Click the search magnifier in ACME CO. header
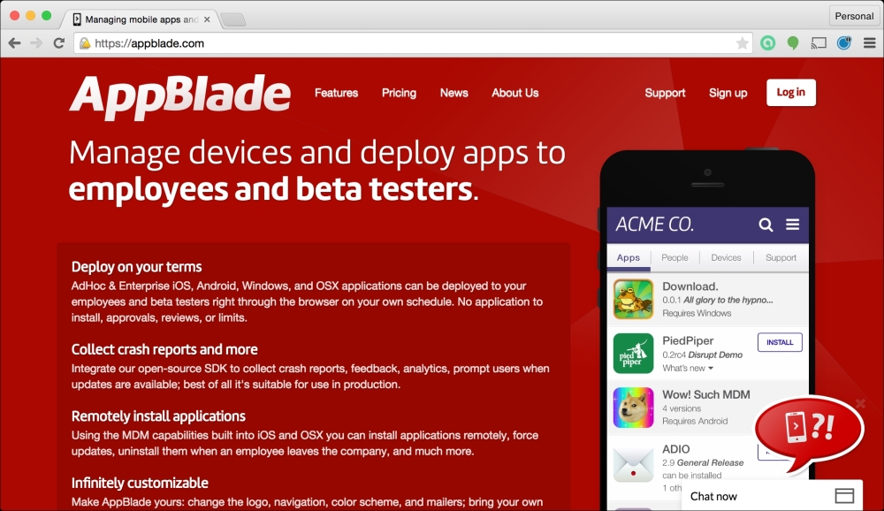Screen dimensions: 884x511 tap(766, 225)
